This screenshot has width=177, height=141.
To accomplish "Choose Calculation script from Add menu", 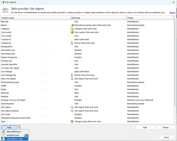I will coord(15,139).
